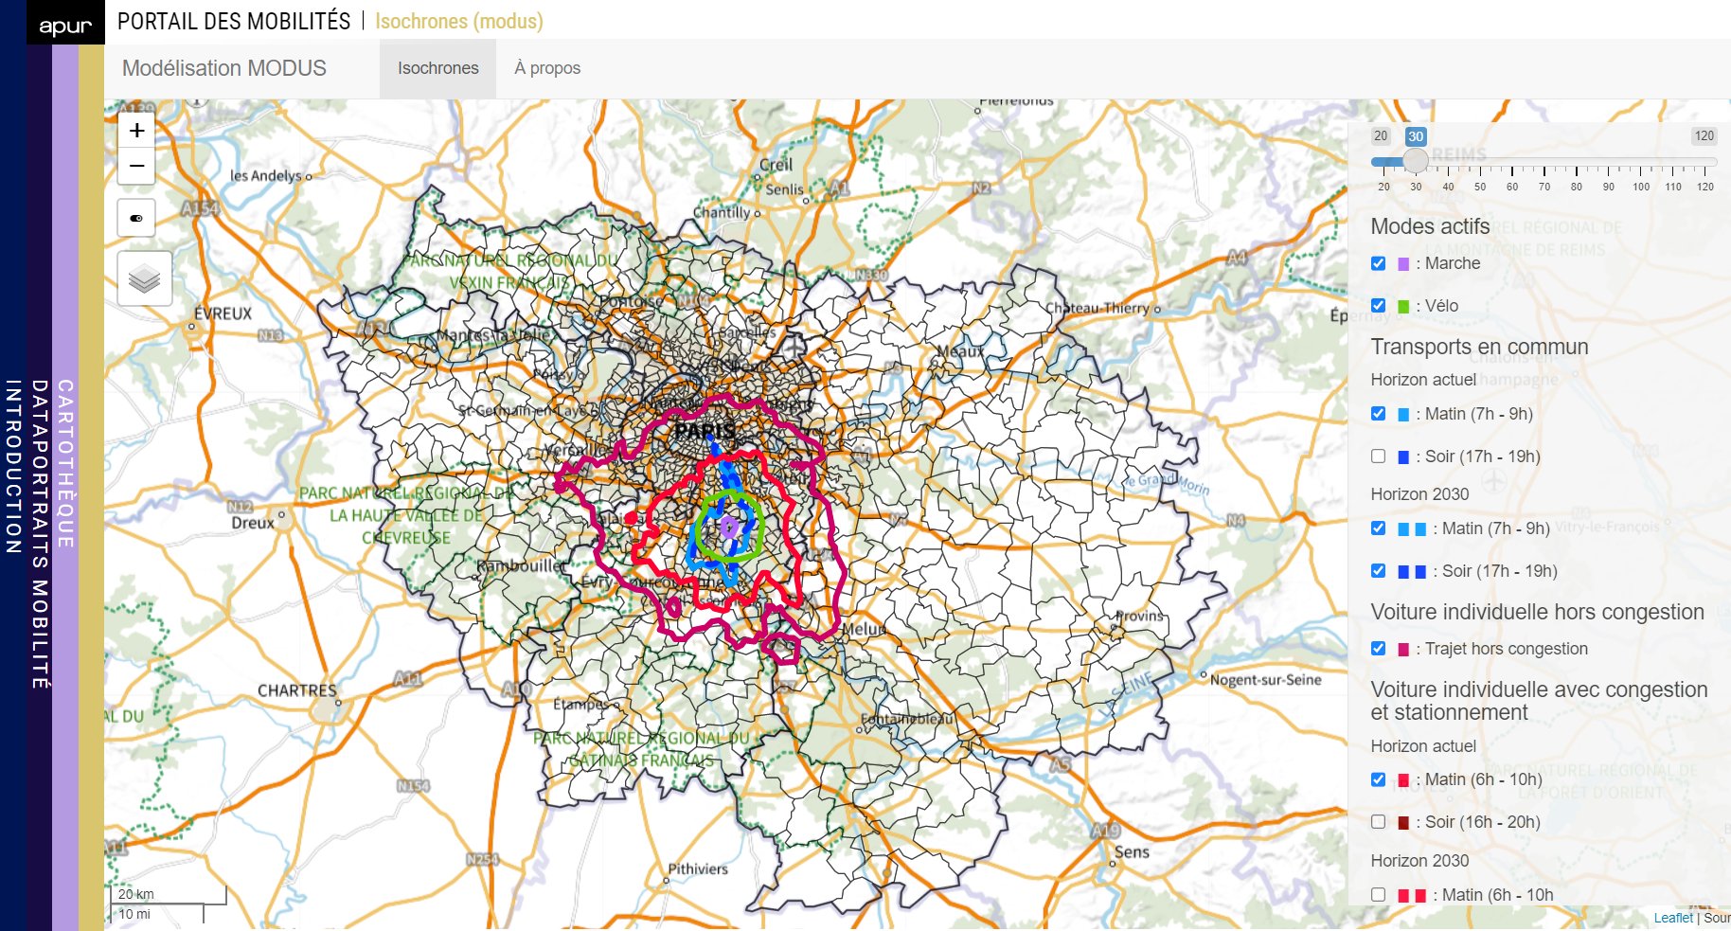Click the Creil label on the map
Image resolution: width=1731 pixels, height=931 pixels.
coord(776,164)
